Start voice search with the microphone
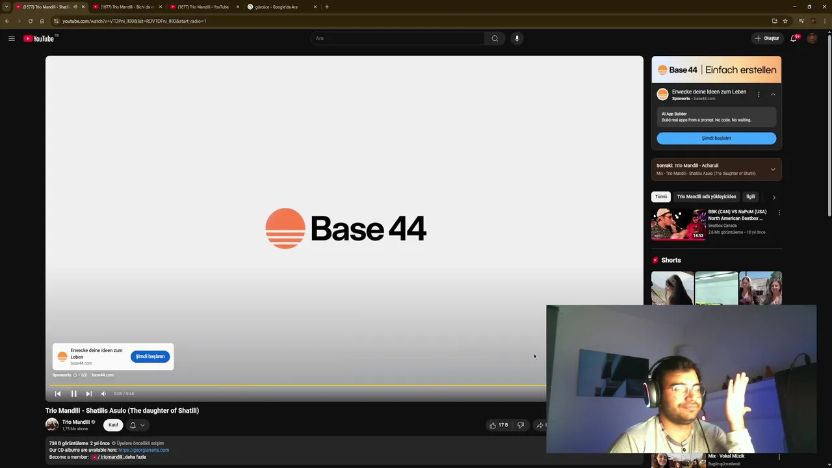Image resolution: width=832 pixels, height=468 pixels. point(517,38)
